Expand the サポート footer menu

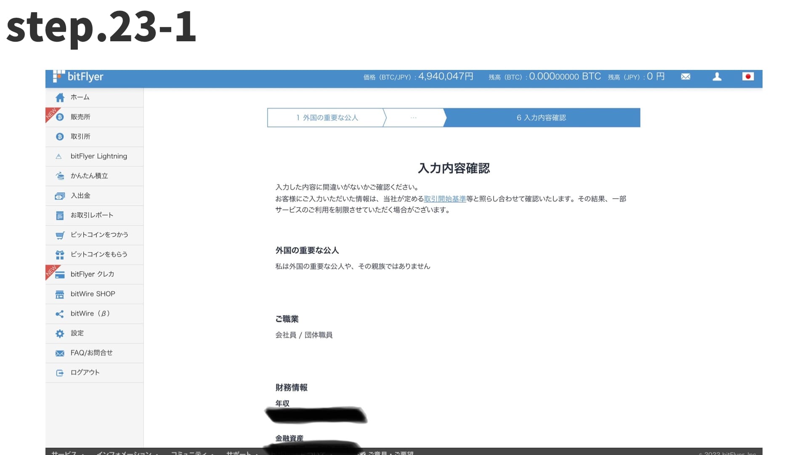tap(238, 452)
